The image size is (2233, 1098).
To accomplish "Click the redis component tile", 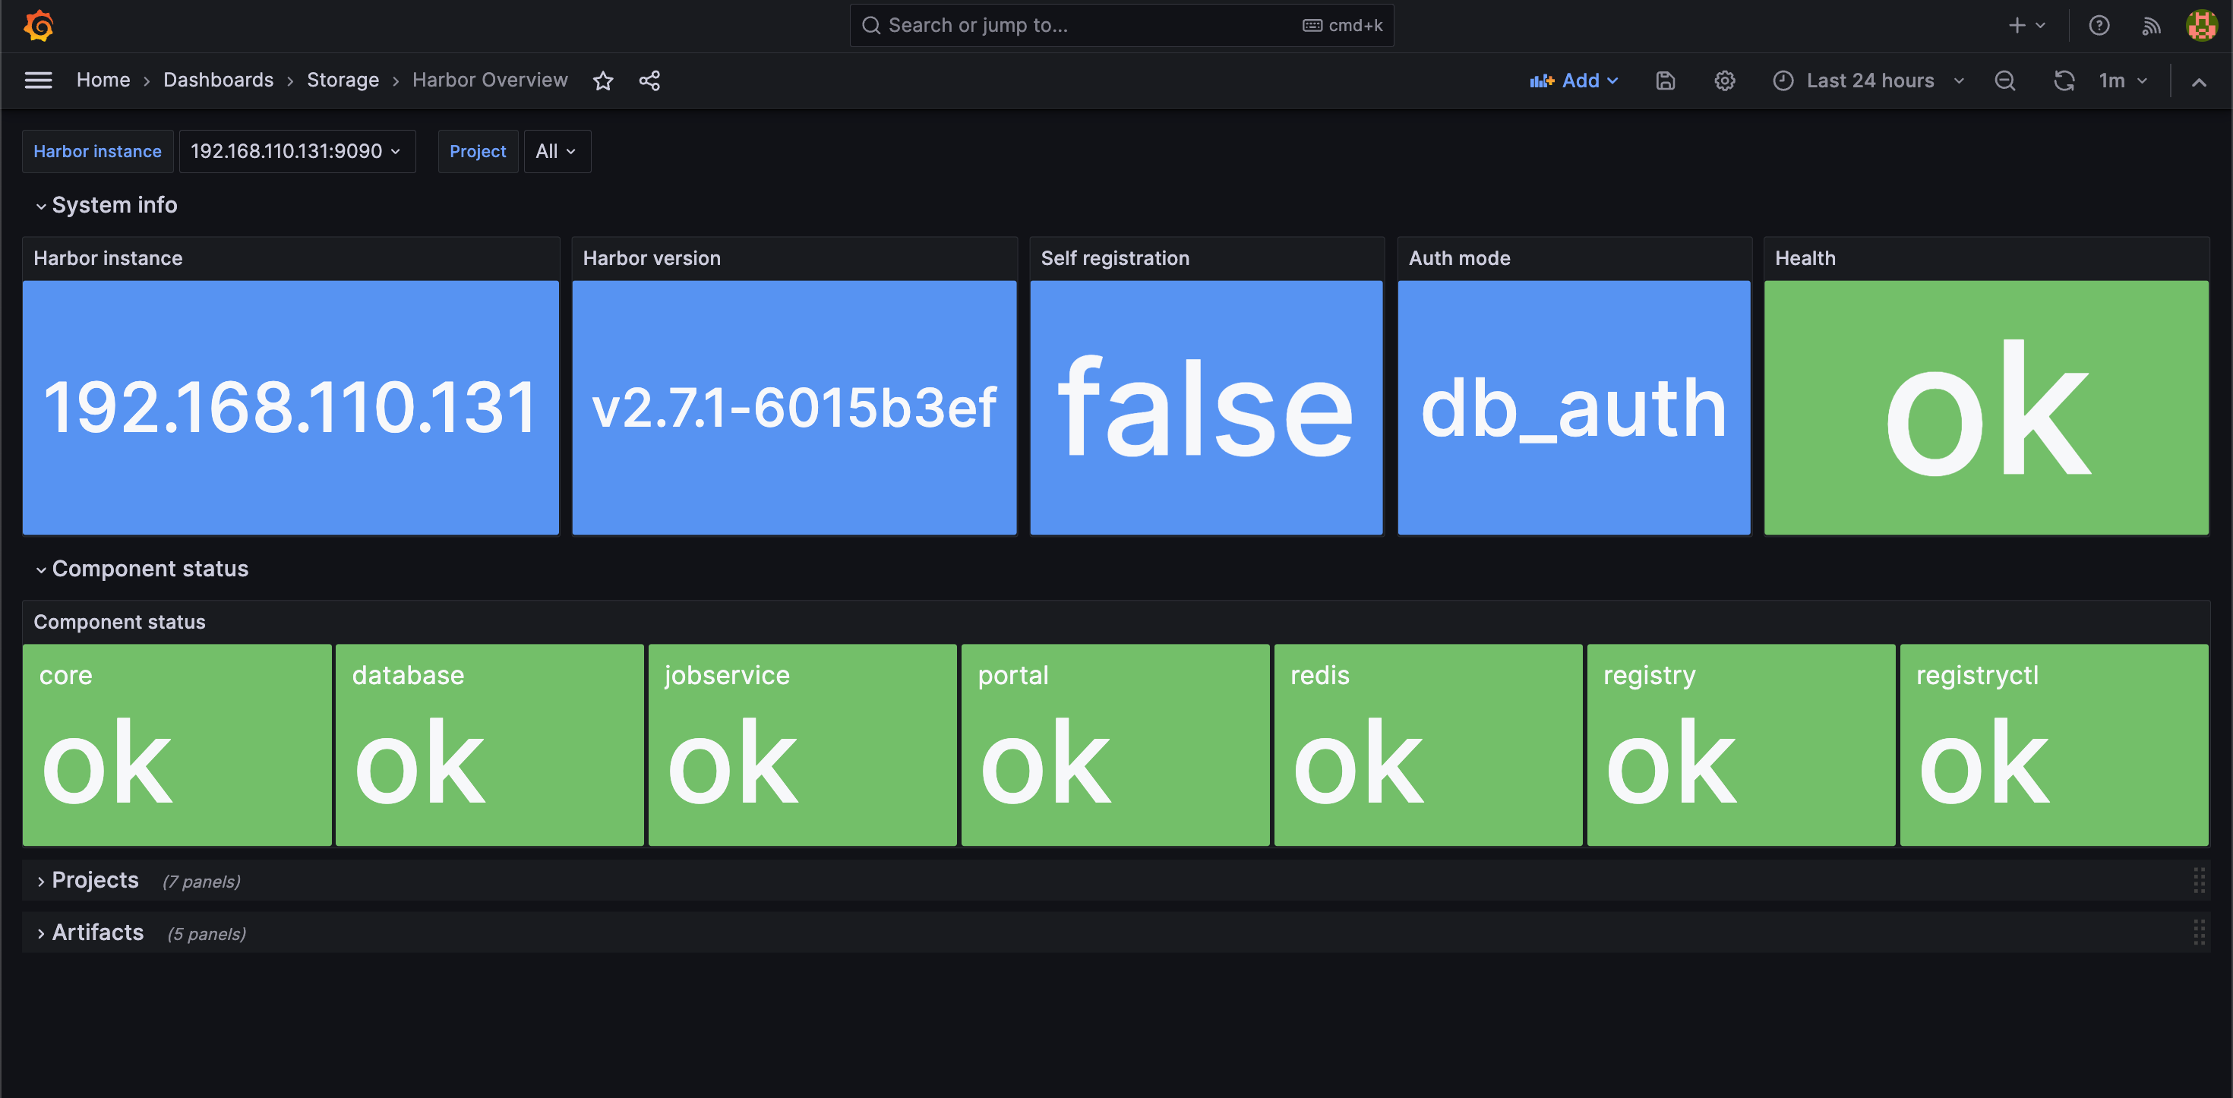I will tap(1428, 744).
